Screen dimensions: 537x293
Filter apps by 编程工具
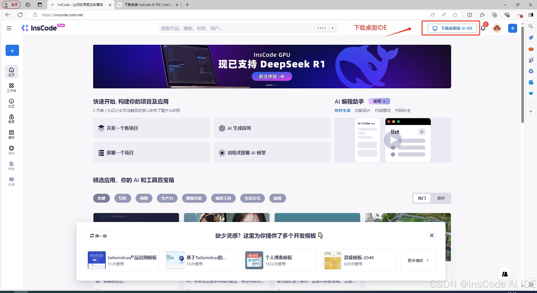[x=223, y=198]
